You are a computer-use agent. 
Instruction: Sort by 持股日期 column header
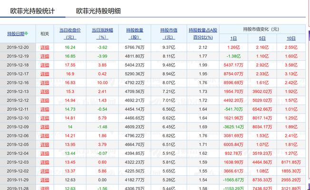click(16, 34)
